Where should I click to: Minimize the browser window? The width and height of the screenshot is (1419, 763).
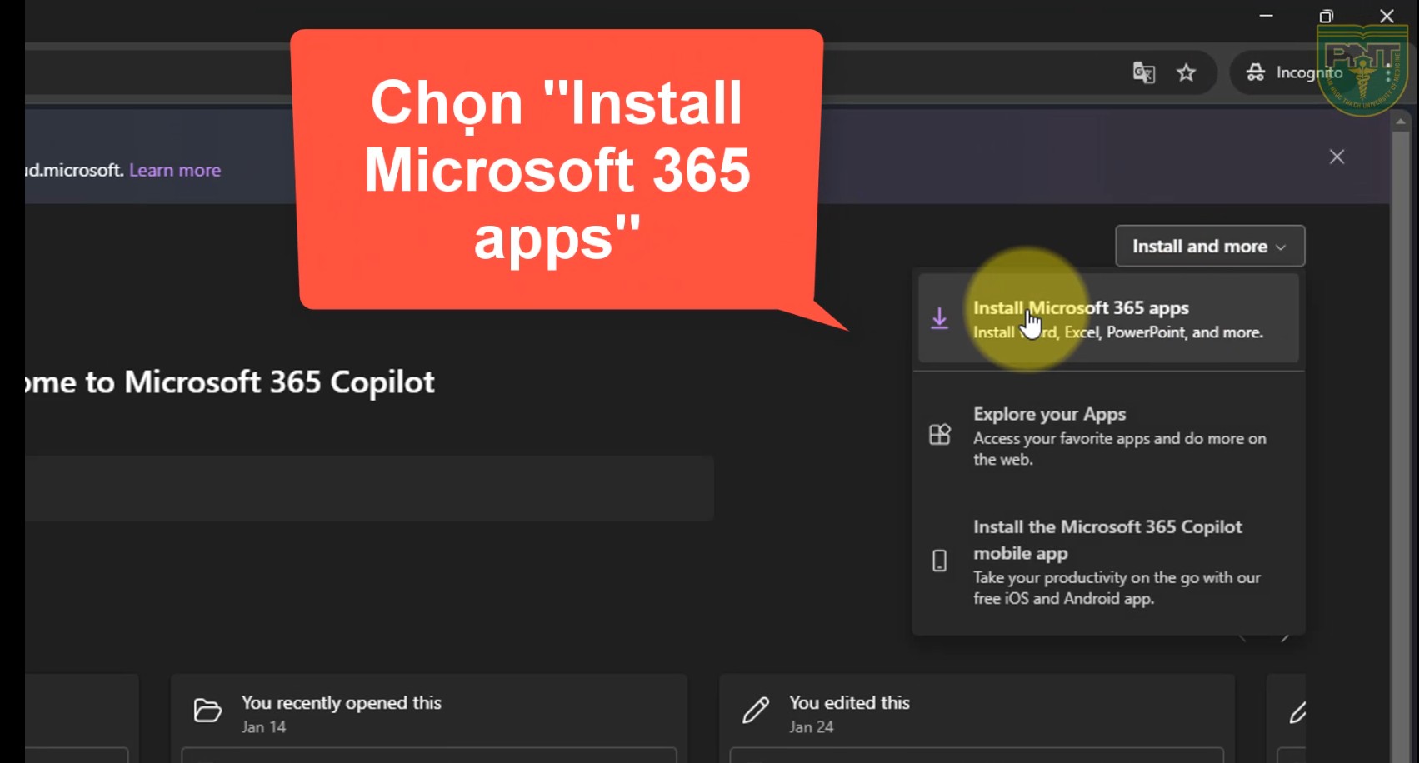[x=1267, y=16]
